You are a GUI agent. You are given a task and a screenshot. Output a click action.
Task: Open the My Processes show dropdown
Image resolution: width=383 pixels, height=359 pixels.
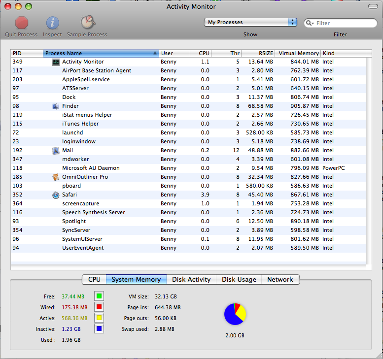click(x=250, y=22)
